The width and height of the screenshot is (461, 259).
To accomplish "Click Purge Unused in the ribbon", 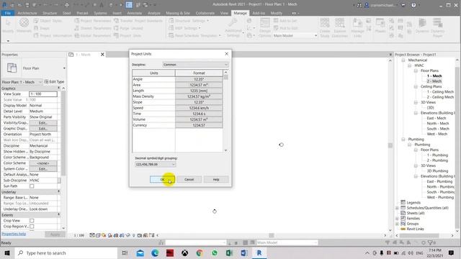I will pyautogui.click(x=128, y=28).
